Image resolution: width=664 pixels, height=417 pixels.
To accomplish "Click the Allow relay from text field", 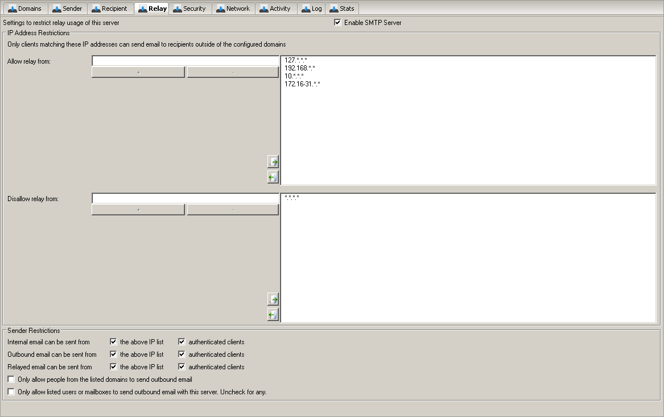I will 185,61.
